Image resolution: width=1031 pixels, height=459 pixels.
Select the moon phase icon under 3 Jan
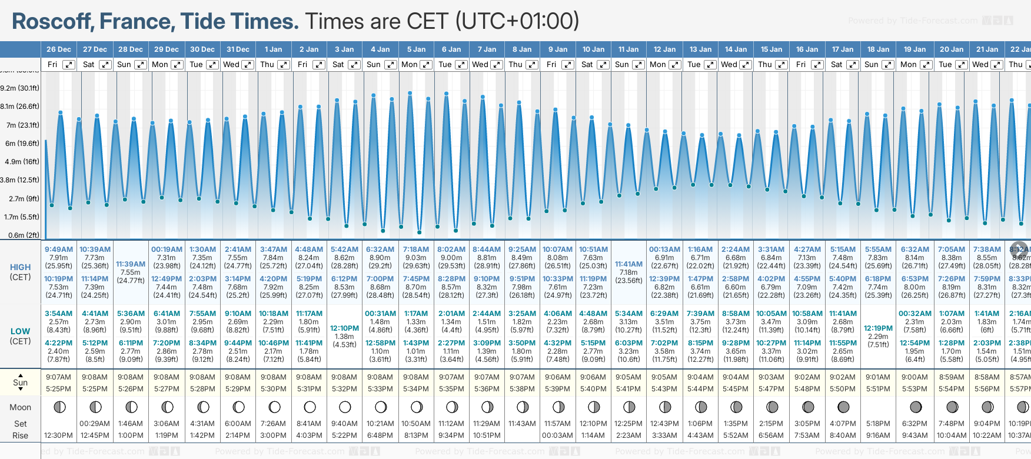click(x=345, y=407)
